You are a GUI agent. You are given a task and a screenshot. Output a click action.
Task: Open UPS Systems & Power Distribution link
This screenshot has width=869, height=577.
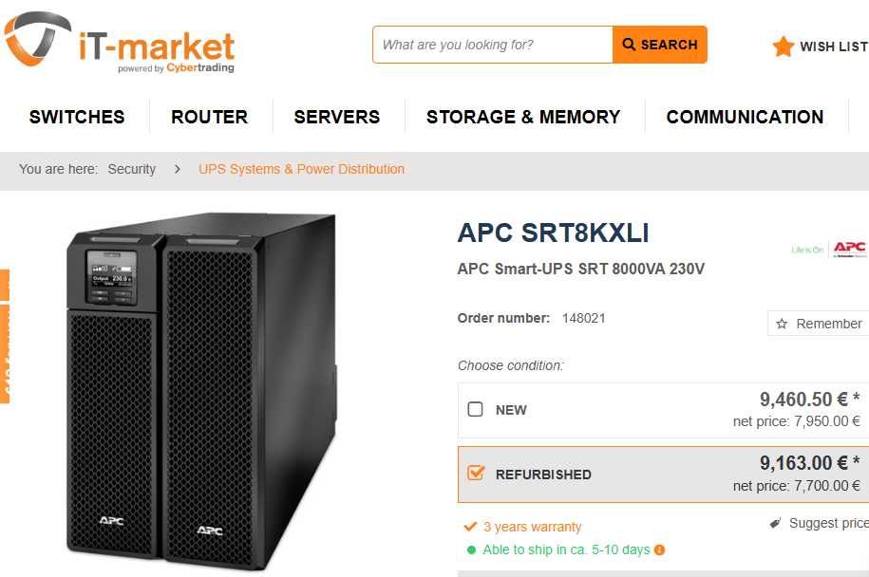(x=301, y=169)
